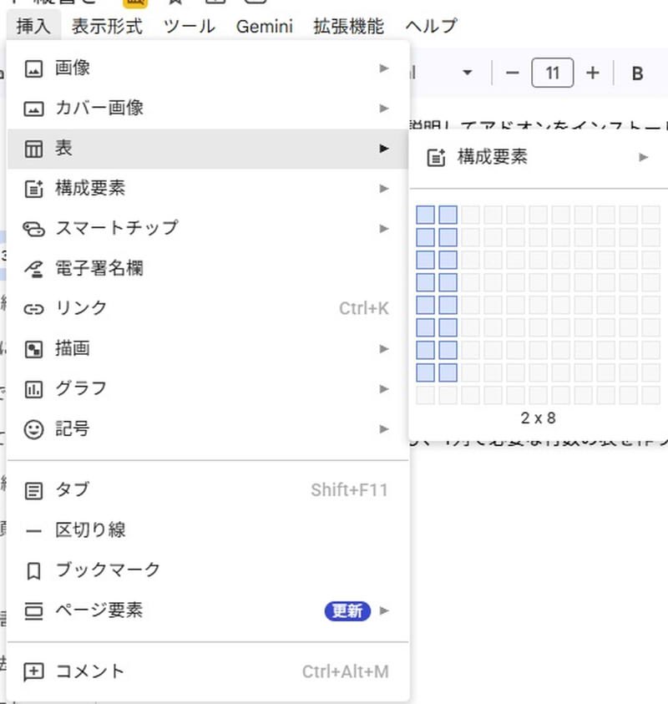Click the タブ tab icon
The width and height of the screenshot is (668, 704).
[x=33, y=491]
